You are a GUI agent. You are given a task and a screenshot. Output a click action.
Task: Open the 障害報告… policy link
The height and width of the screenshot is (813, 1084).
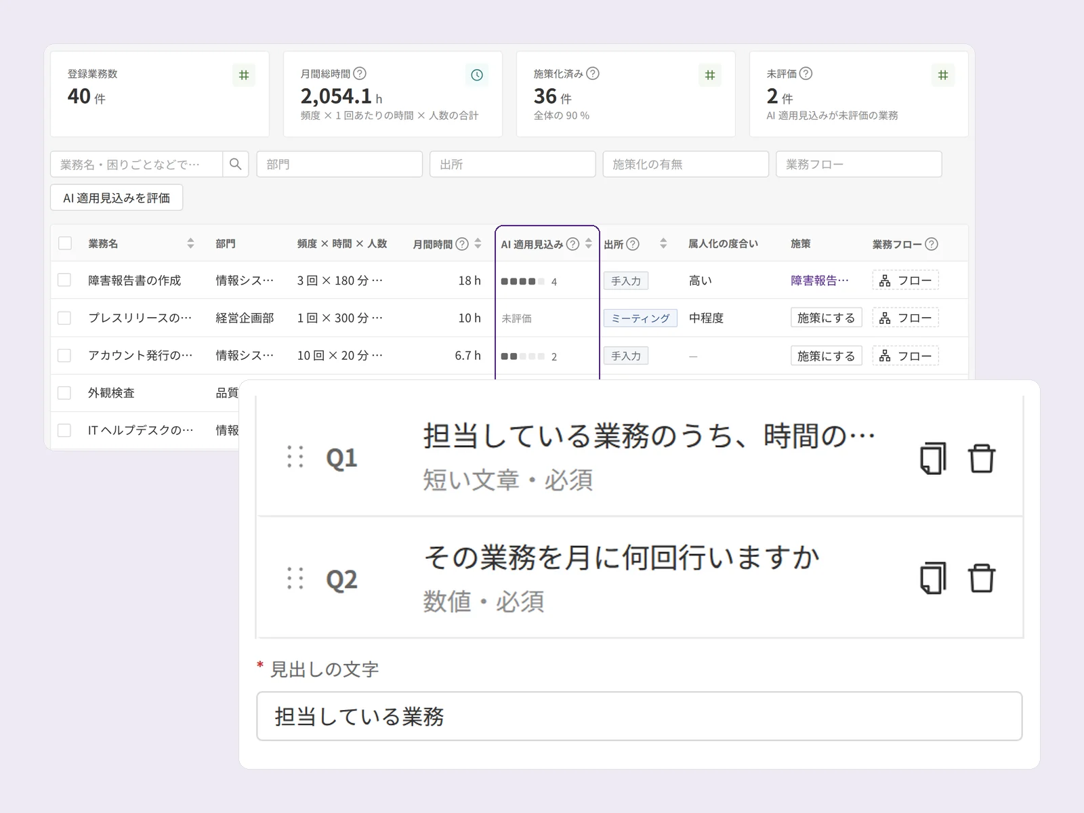820,280
